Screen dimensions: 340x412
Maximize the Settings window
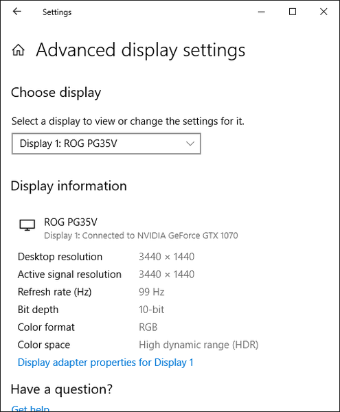293,12
